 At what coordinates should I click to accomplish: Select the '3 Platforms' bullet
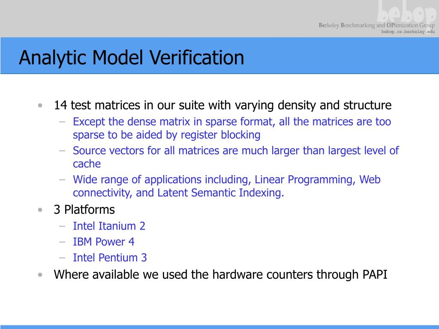pyautogui.click(x=84, y=209)
